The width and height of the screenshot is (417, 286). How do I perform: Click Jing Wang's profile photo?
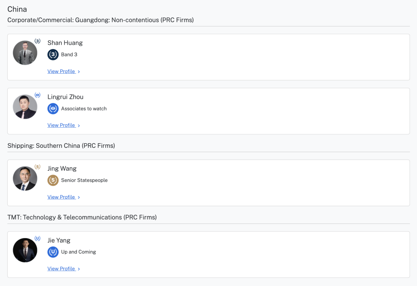tap(25, 179)
